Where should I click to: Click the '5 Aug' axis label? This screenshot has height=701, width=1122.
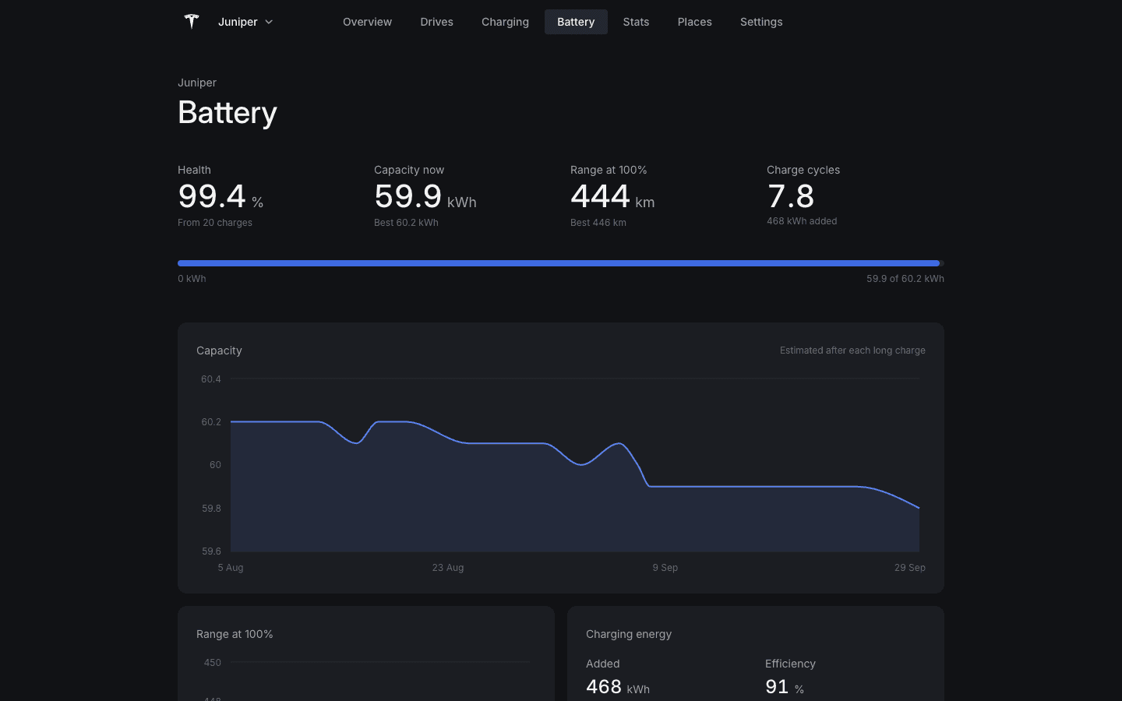[231, 568]
